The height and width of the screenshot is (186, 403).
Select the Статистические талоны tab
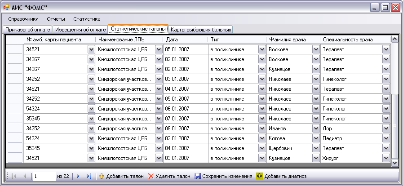138,29
